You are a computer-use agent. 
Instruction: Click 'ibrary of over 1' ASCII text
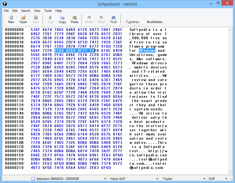148,34
